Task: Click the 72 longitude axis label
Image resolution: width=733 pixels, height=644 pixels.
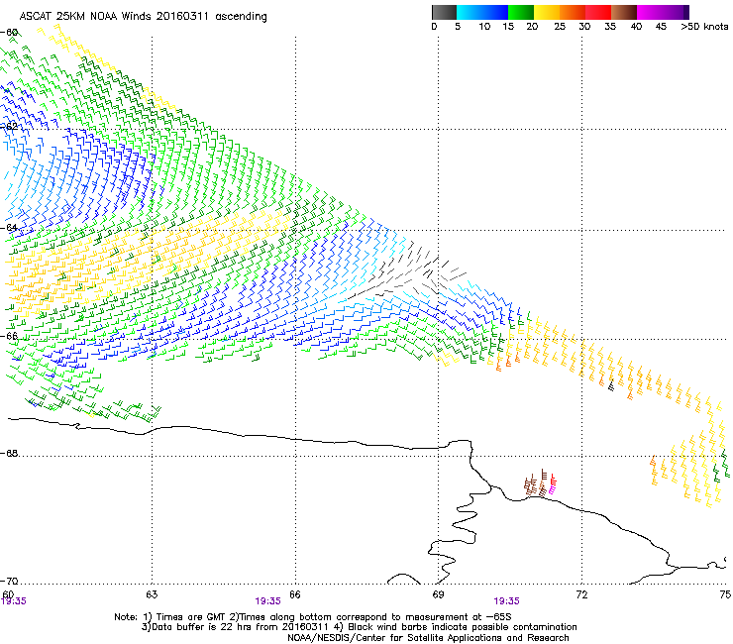Action: 582,594
